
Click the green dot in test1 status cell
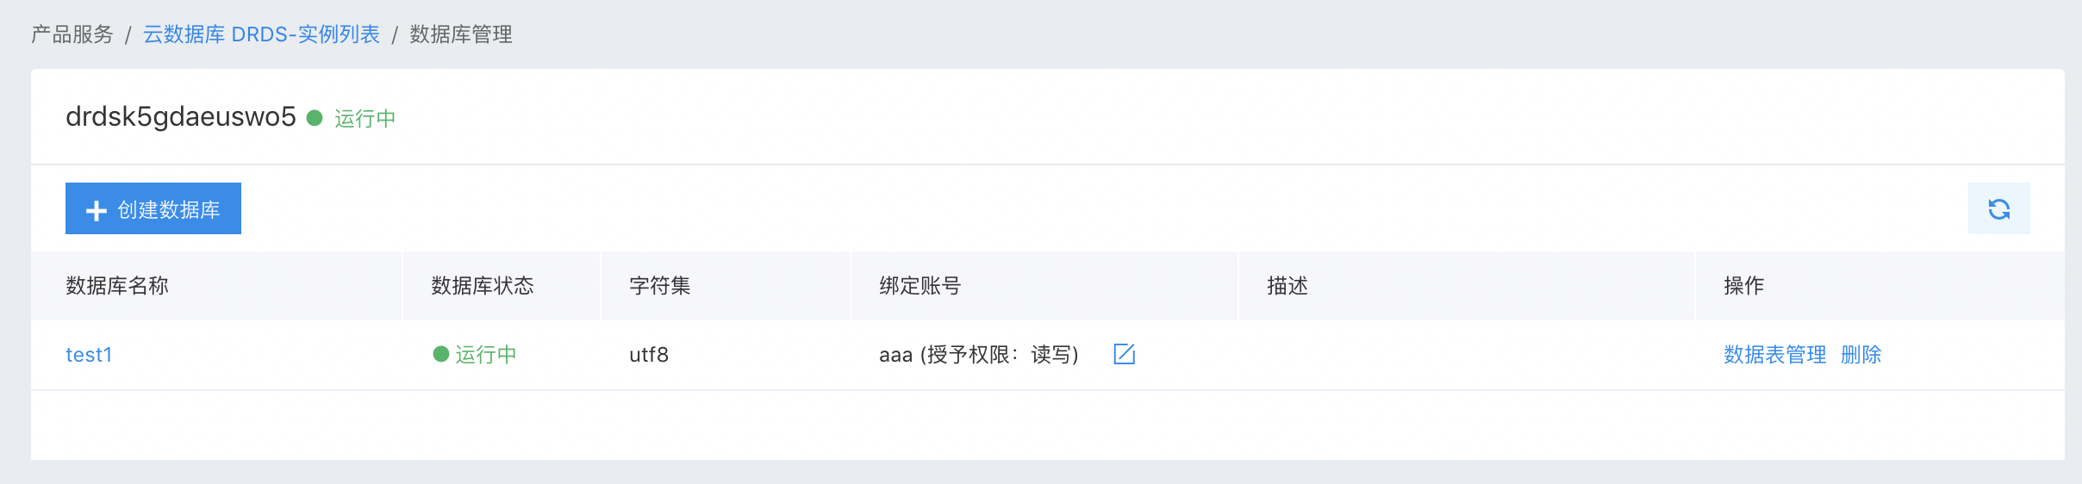(441, 354)
